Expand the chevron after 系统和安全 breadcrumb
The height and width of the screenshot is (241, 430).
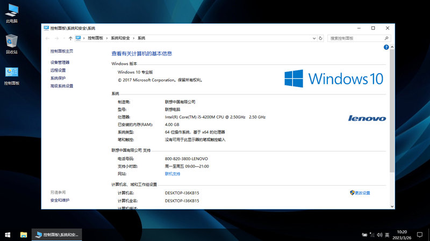coord(133,38)
